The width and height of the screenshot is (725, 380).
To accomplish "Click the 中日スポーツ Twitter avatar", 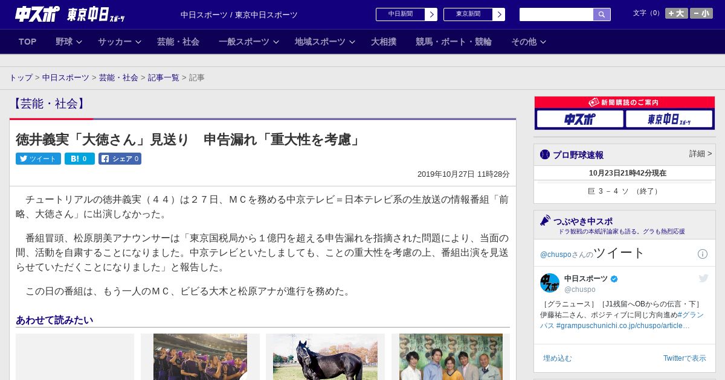I will [x=550, y=283].
